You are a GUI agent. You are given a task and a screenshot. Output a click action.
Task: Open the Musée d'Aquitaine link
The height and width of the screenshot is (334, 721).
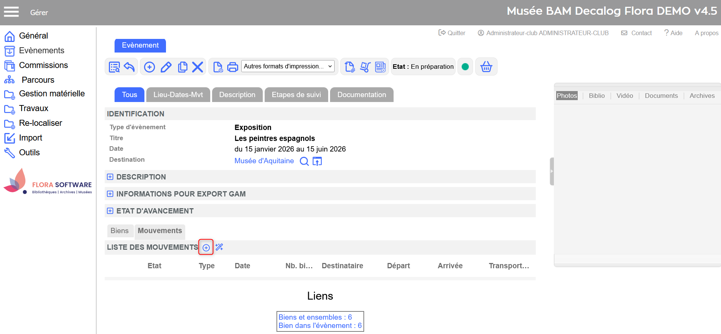click(264, 161)
